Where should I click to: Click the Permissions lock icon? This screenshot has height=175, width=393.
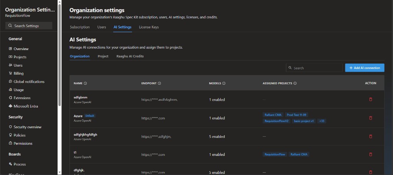tap(10, 143)
